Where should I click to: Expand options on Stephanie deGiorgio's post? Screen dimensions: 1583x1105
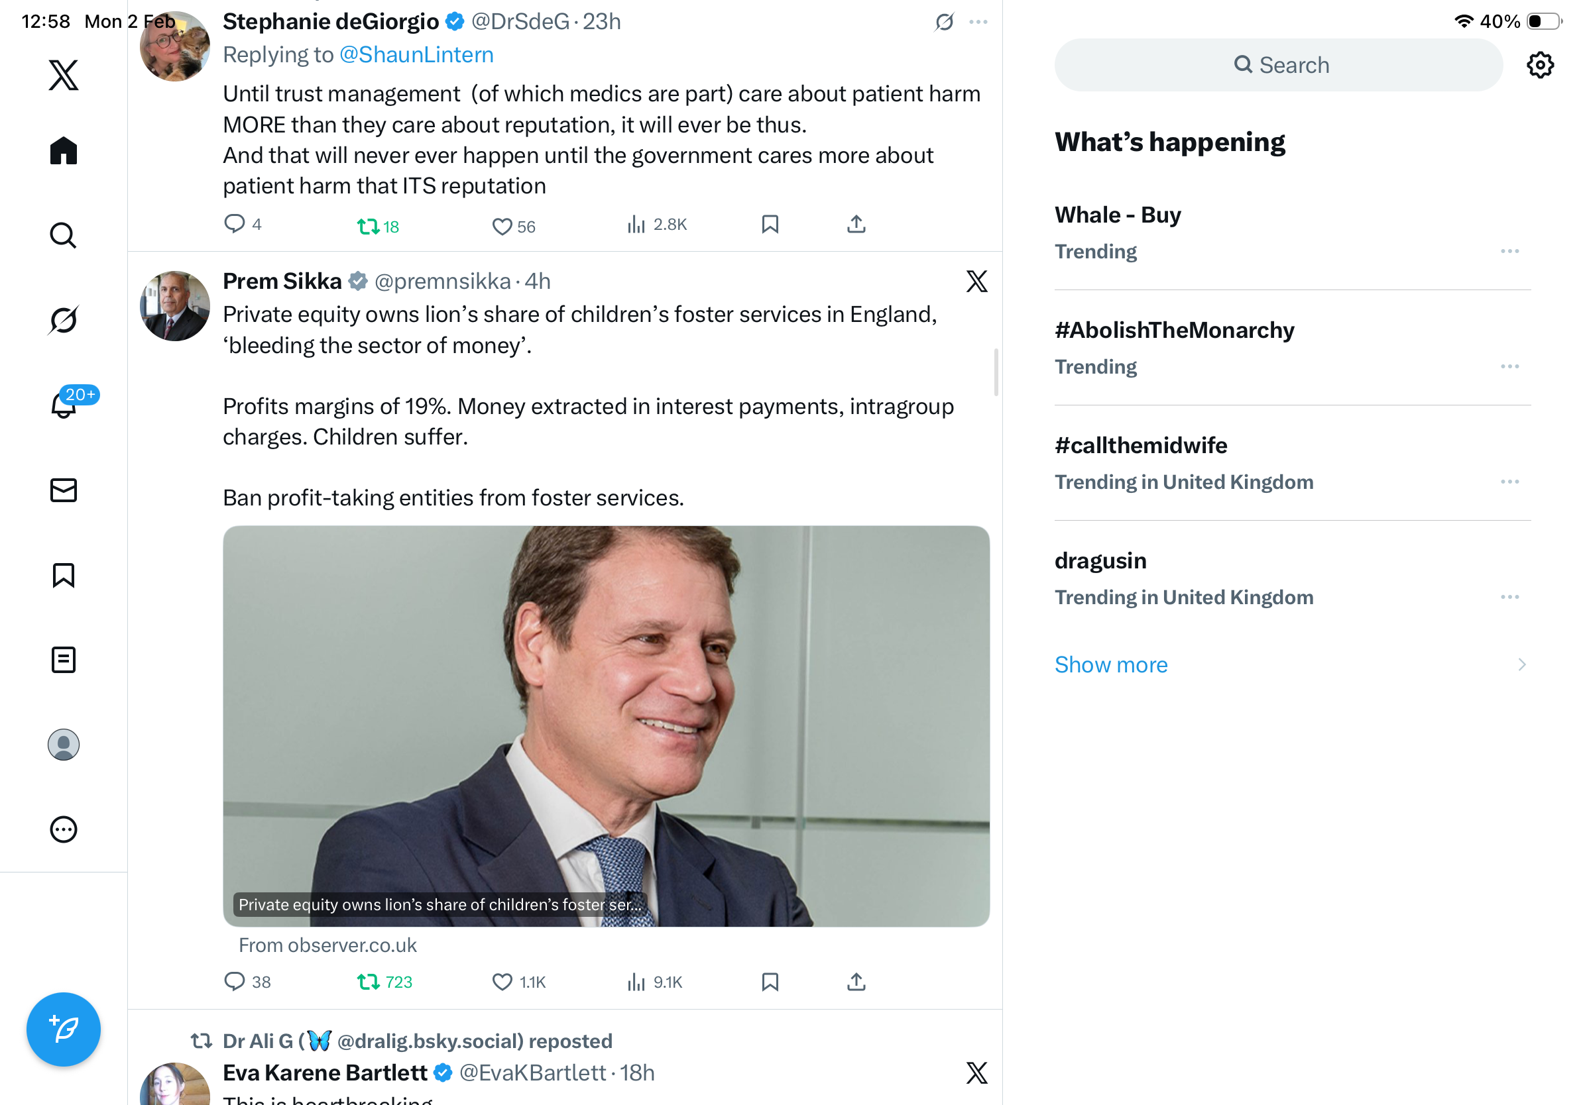(x=978, y=22)
